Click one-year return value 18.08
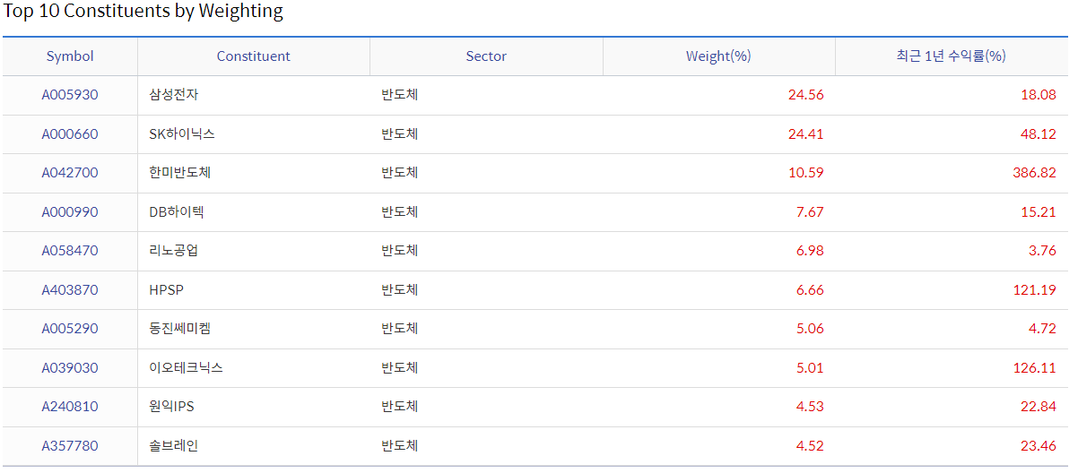Viewport: 1078px width, 473px height. pos(1039,95)
